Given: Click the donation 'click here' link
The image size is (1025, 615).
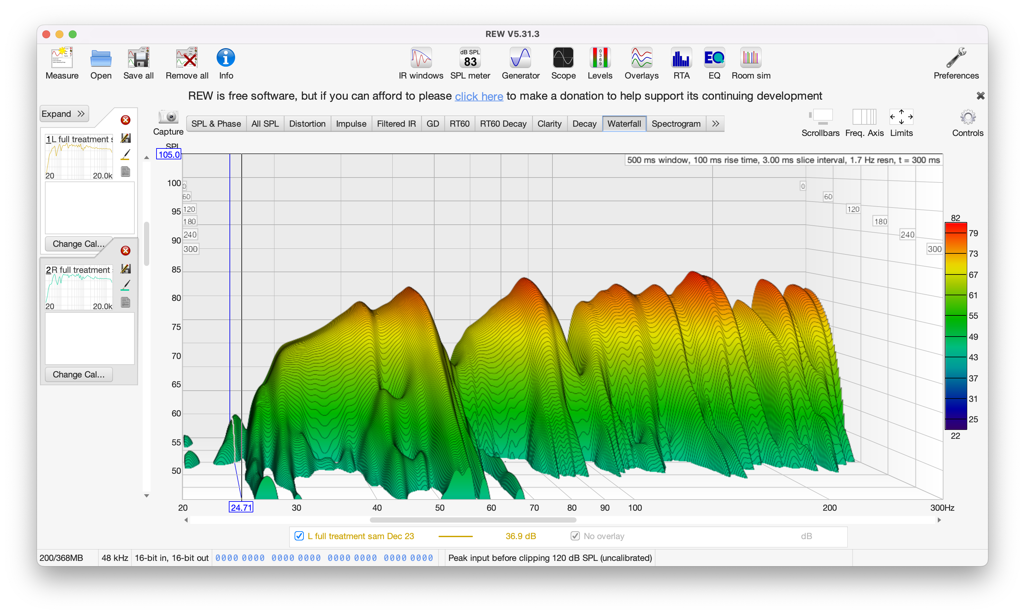Looking at the screenshot, I should click(479, 96).
